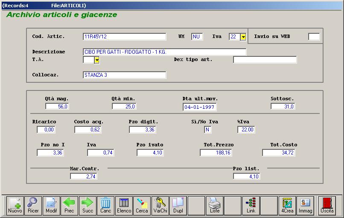Open the Link connections tool

pos(251,206)
